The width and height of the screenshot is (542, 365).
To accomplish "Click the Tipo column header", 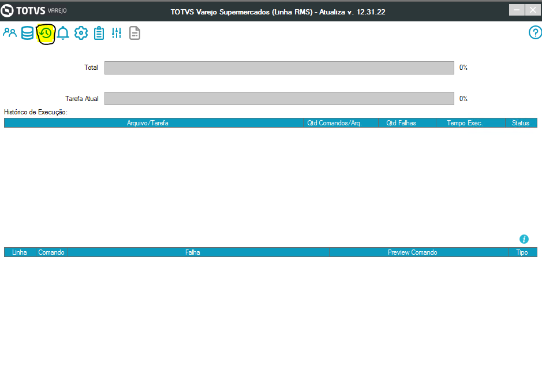I will pos(522,252).
